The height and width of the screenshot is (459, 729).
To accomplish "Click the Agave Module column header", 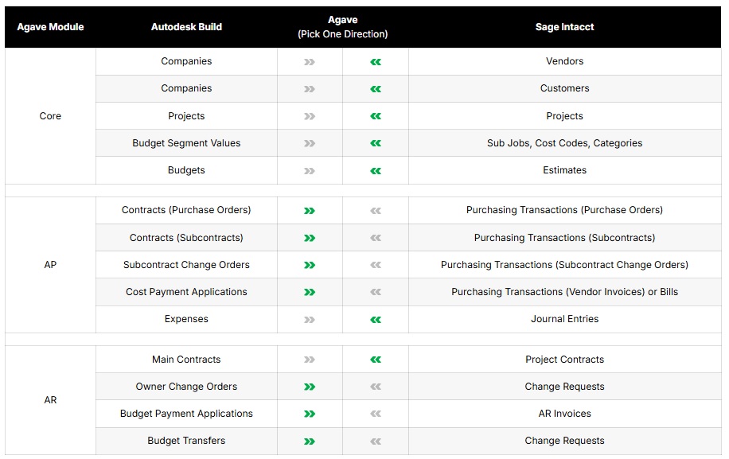I will 50,27.
